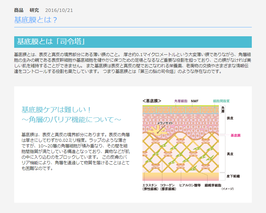
Task: Click the post date 2016/10/21
Action: tap(59, 10)
